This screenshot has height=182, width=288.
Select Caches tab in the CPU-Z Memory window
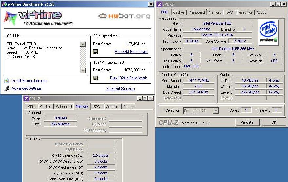tap(46, 107)
